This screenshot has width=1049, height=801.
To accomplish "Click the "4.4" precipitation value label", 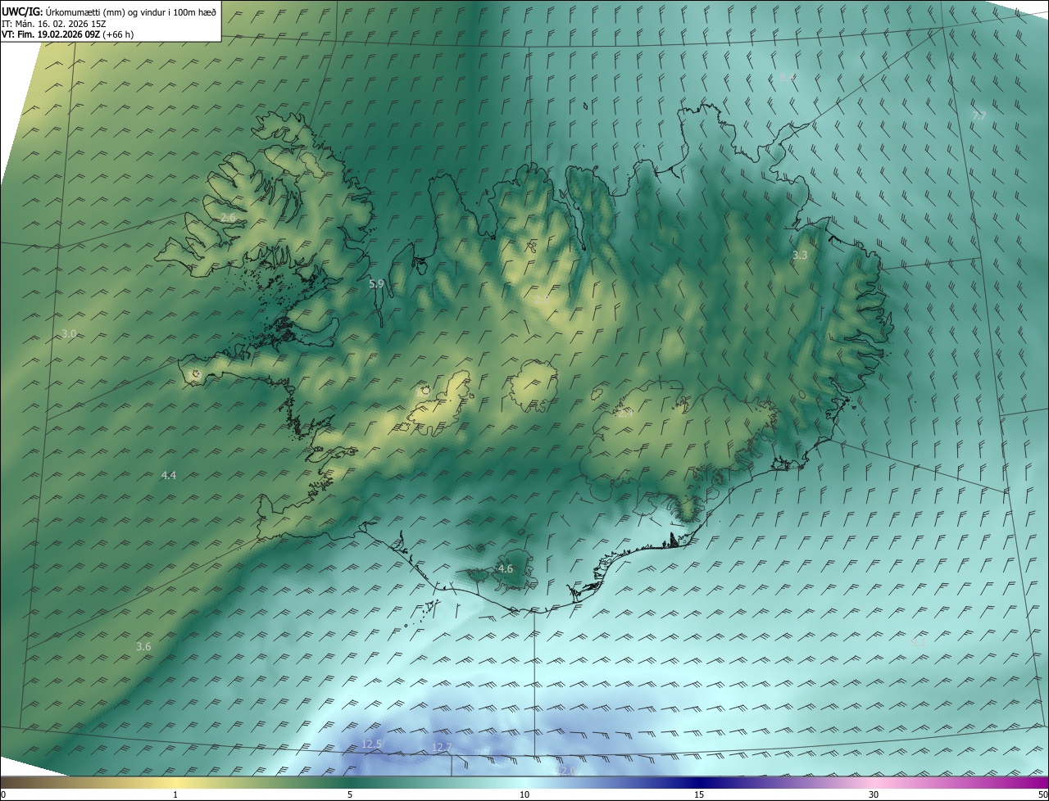I will [x=169, y=475].
